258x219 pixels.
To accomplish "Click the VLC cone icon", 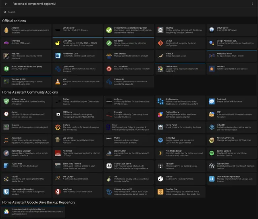I will pos(57,82).
